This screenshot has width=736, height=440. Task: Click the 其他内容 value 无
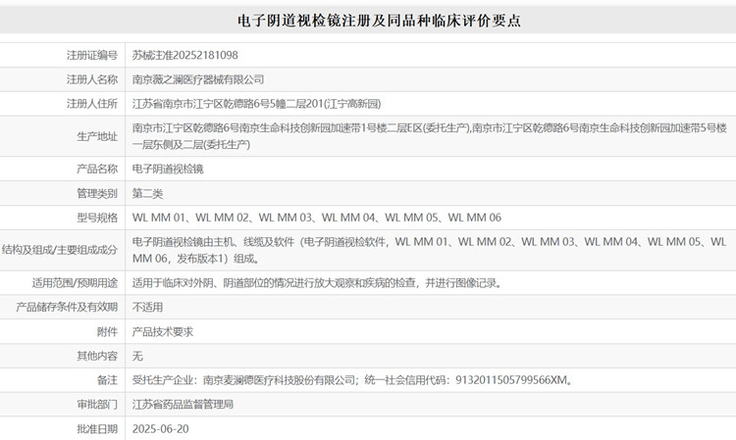click(137, 356)
